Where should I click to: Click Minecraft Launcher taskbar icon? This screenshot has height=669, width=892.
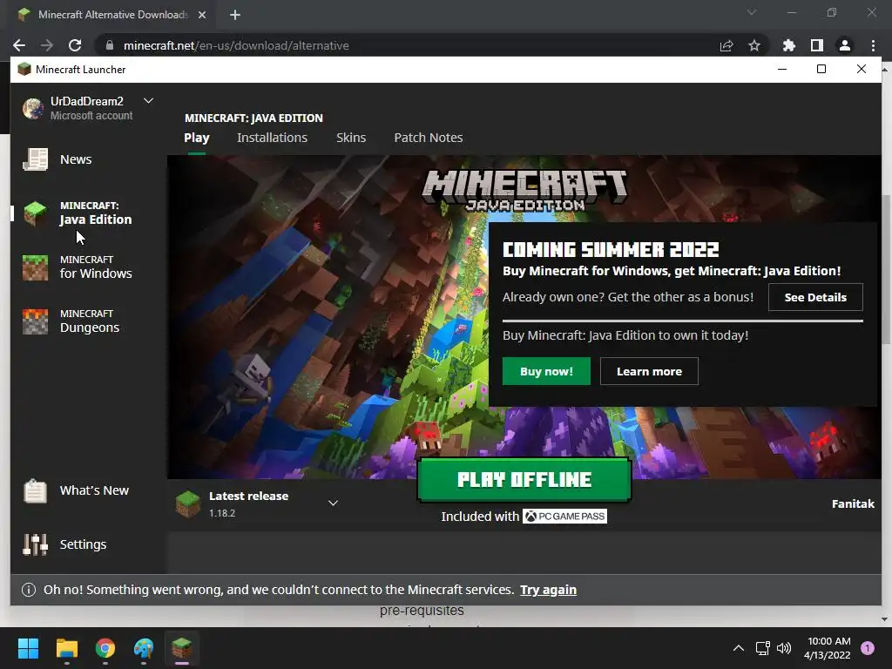(x=181, y=648)
